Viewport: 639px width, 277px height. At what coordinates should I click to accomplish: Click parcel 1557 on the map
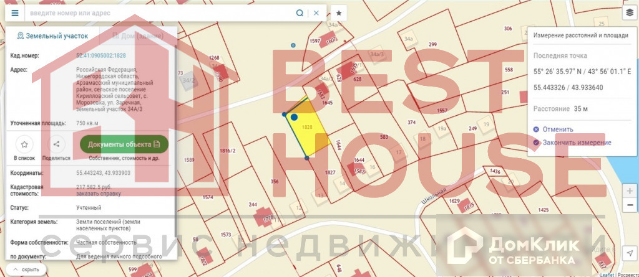point(442,111)
